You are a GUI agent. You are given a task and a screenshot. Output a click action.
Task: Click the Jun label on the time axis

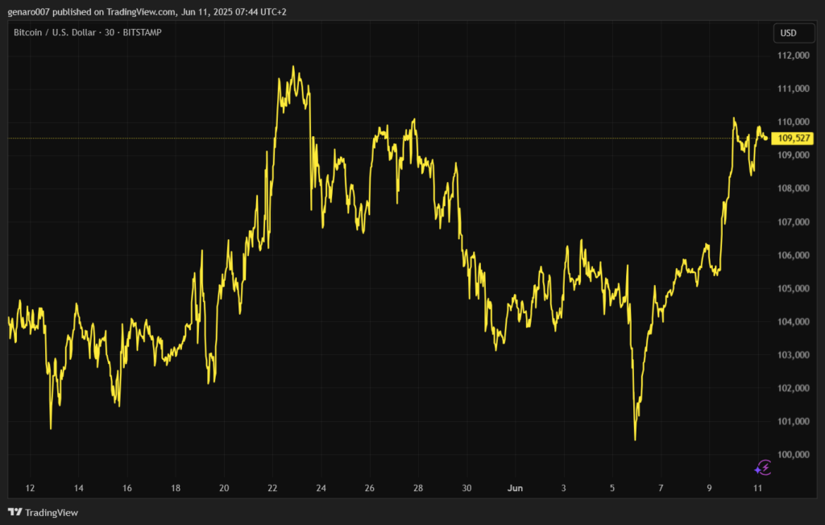point(515,488)
